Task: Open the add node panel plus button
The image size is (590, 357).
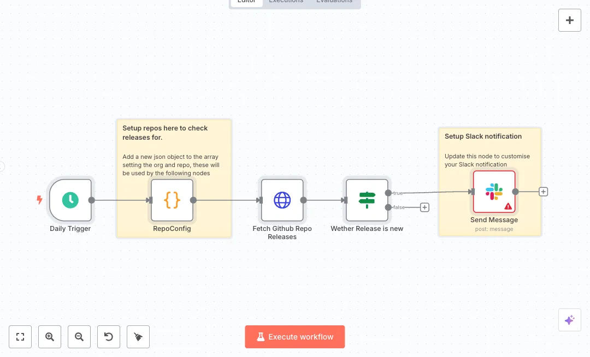Action: (569, 20)
